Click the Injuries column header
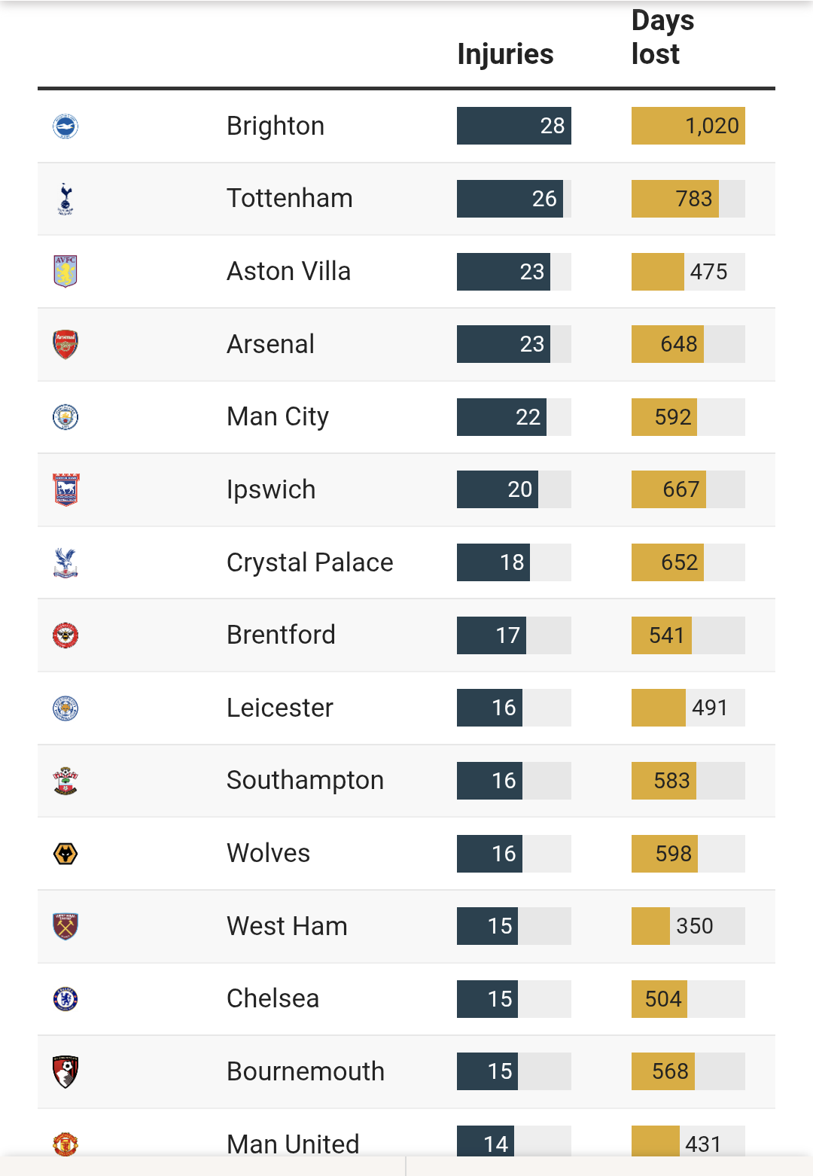Screen dimensions: 813x1176 [x=505, y=54]
